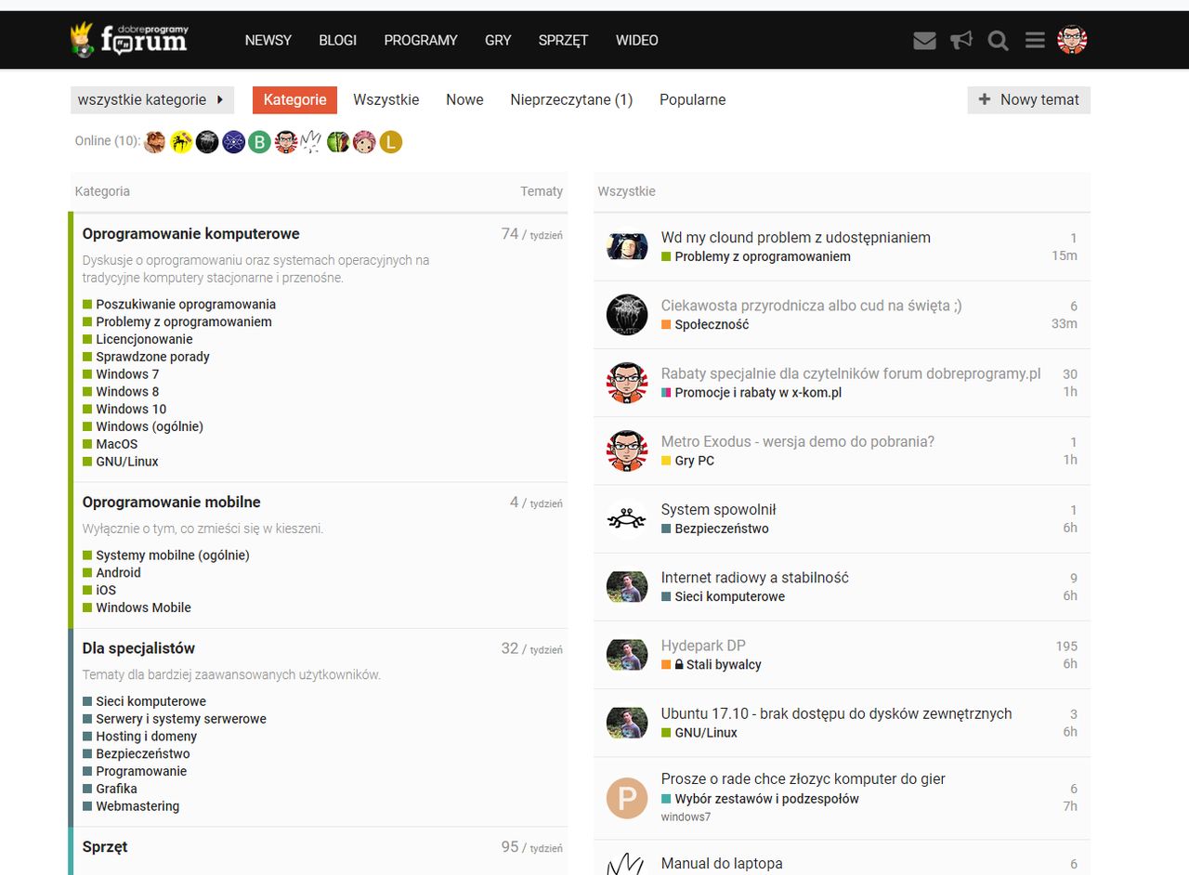Open the Hydepark DP topic
This screenshot has width=1189, height=875.
pyautogui.click(x=703, y=645)
